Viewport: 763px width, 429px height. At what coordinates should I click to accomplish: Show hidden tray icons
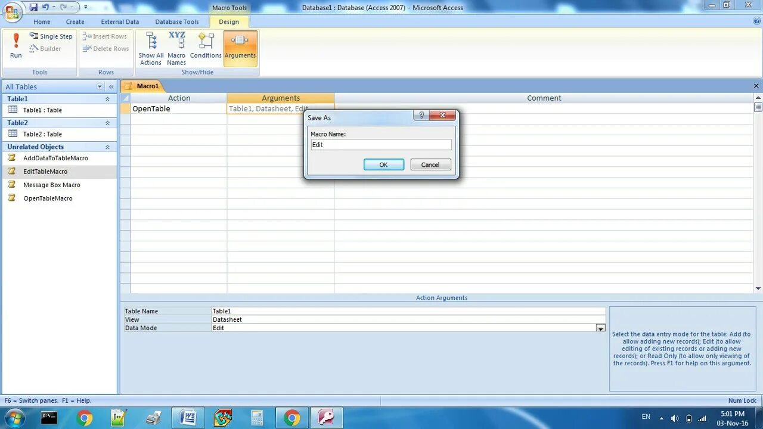(661, 418)
